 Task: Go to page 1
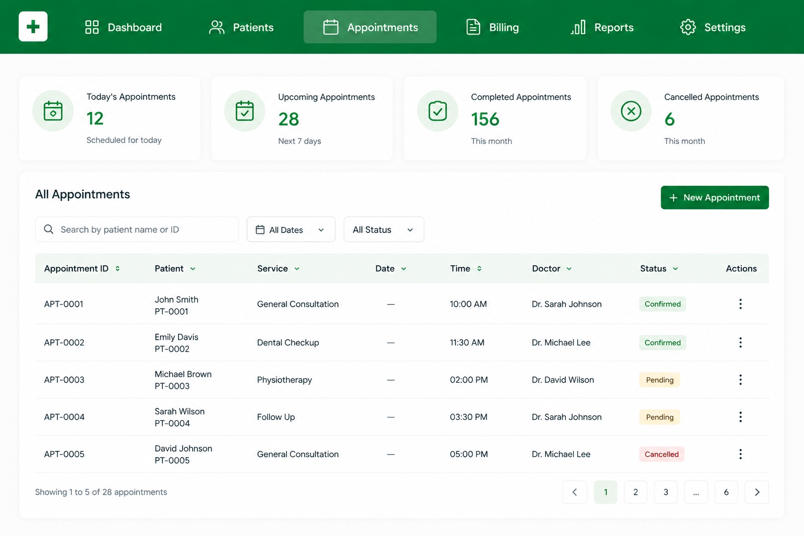606,492
